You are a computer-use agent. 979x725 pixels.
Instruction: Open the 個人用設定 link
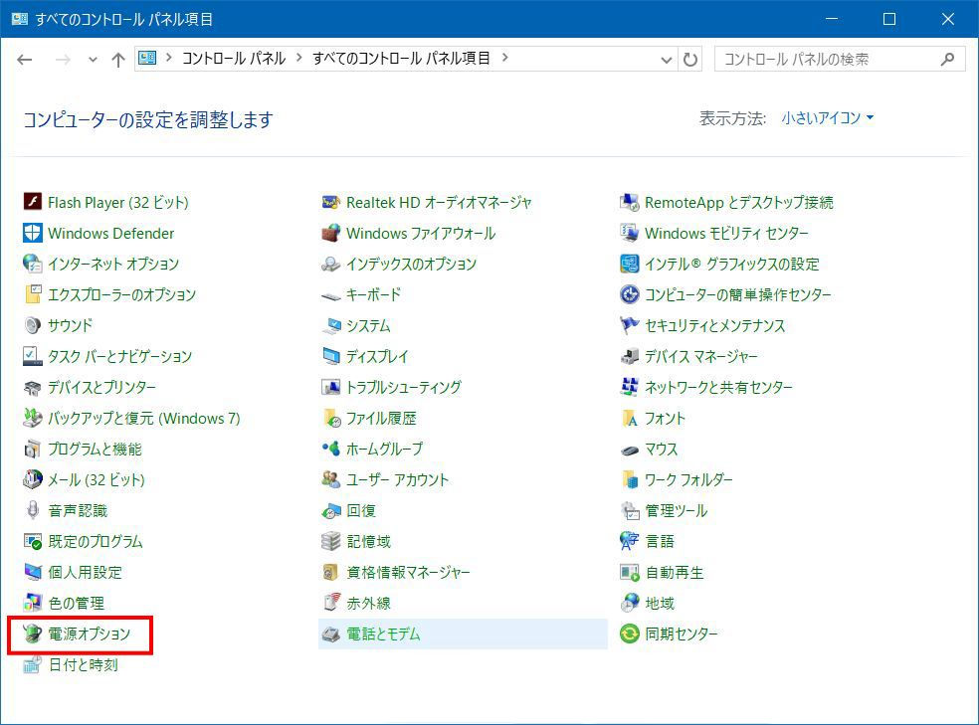85,572
